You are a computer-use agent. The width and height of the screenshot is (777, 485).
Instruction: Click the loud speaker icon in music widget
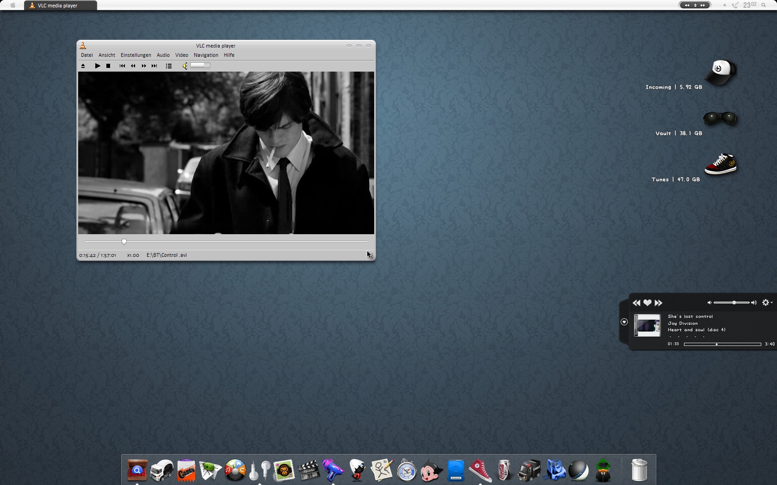click(754, 303)
